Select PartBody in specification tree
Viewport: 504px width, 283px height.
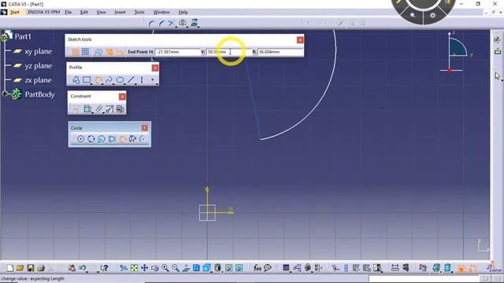39,94
